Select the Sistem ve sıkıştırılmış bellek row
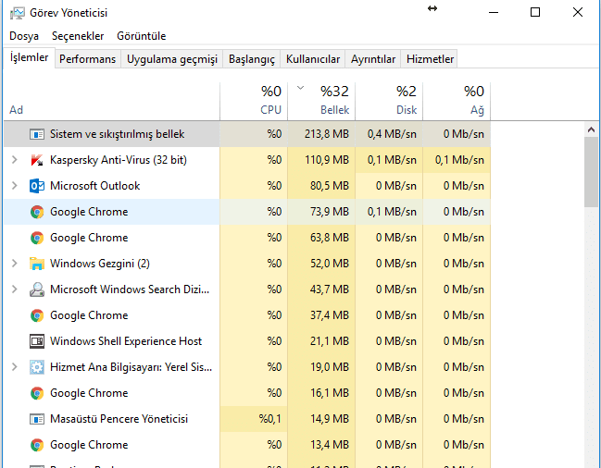The width and height of the screenshot is (601, 468). 247,134
